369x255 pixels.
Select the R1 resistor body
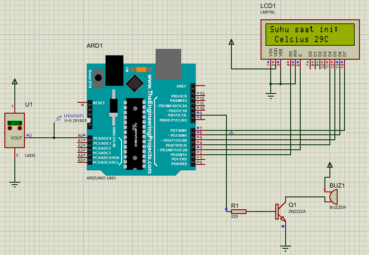click(239, 212)
